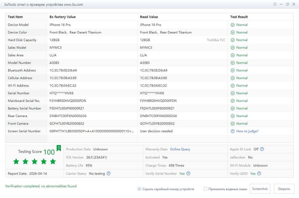Click the Screenshot button
Image resolution: width=299 pixels, height=198 pixels.
(x=260, y=189)
